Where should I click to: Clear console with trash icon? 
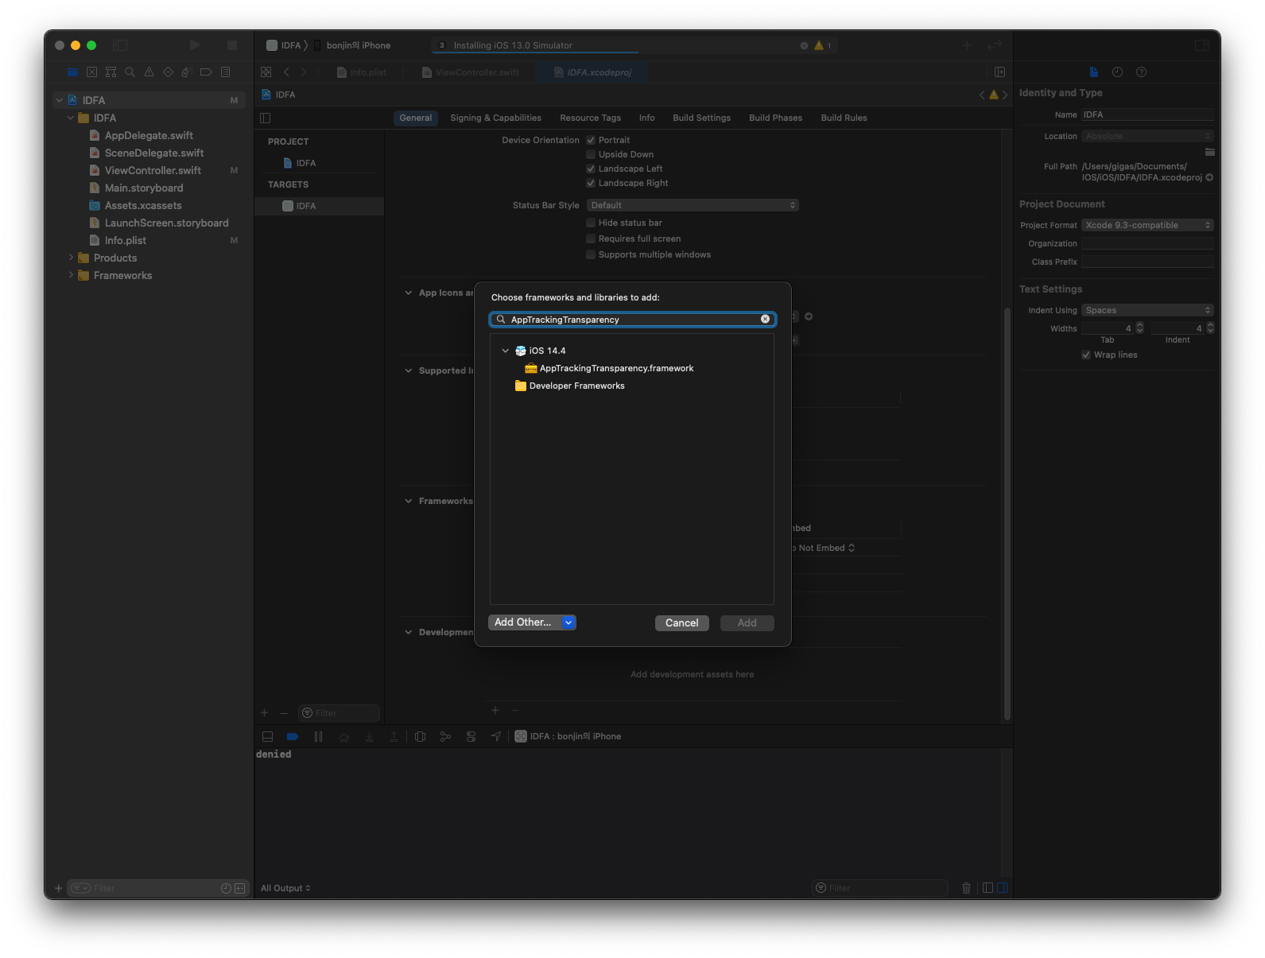(x=966, y=888)
